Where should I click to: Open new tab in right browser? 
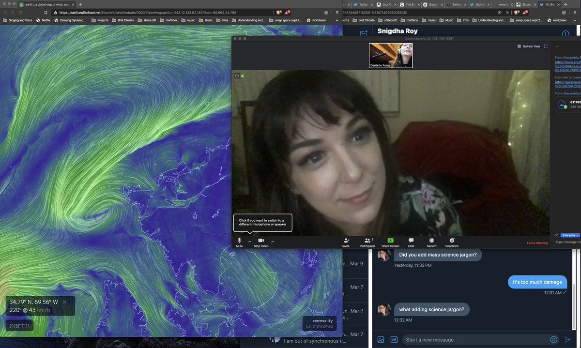(566, 4)
